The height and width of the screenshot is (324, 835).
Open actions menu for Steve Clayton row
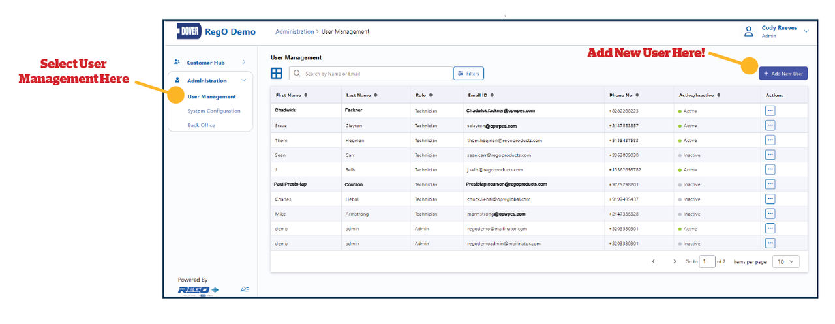click(770, 125)
